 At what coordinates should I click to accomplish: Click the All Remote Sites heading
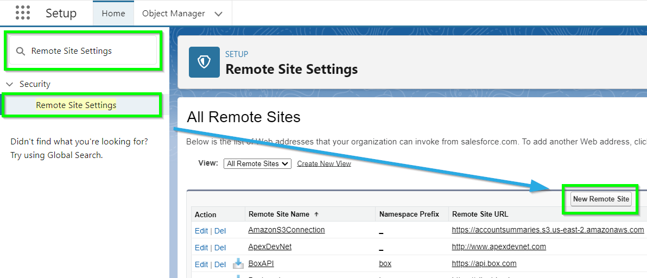coord(244,117)
